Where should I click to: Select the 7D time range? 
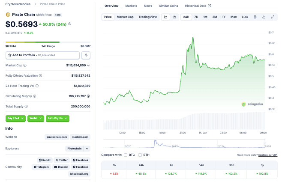tap(196, 17)
